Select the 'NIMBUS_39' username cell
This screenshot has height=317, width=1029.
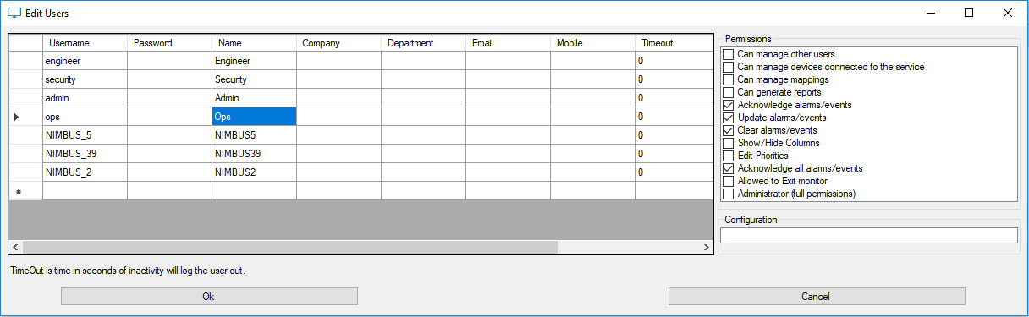click(x=85, y=154)
